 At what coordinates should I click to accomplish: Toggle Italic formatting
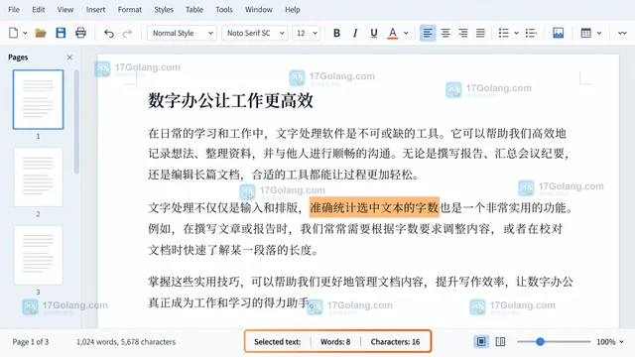(355, 33)
